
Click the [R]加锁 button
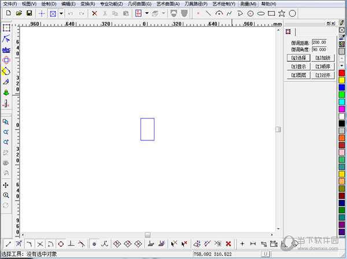323,58
